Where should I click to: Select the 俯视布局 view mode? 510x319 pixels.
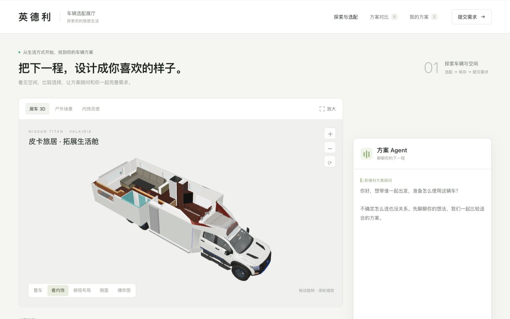(x=82, y=290)
